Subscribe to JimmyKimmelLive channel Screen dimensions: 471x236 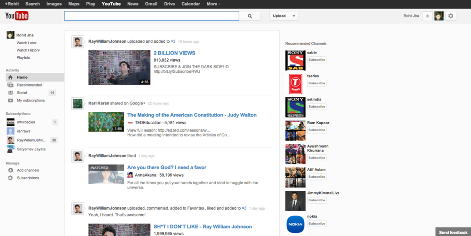click(x=317, y=200)
